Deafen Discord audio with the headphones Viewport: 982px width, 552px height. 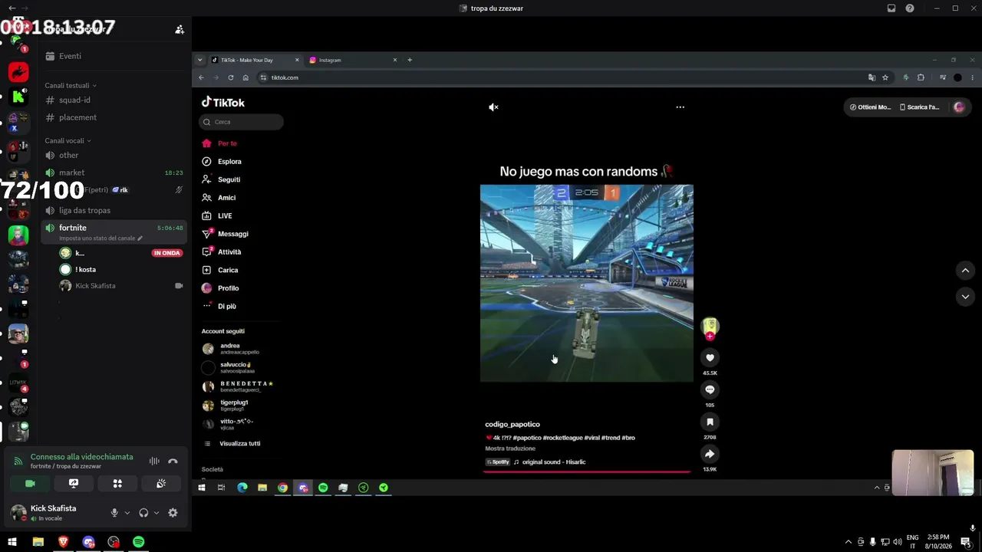point(143,513)
